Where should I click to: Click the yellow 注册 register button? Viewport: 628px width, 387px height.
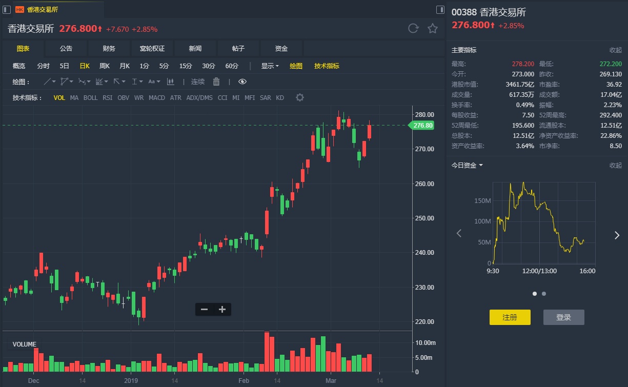[x=510, y=317]
